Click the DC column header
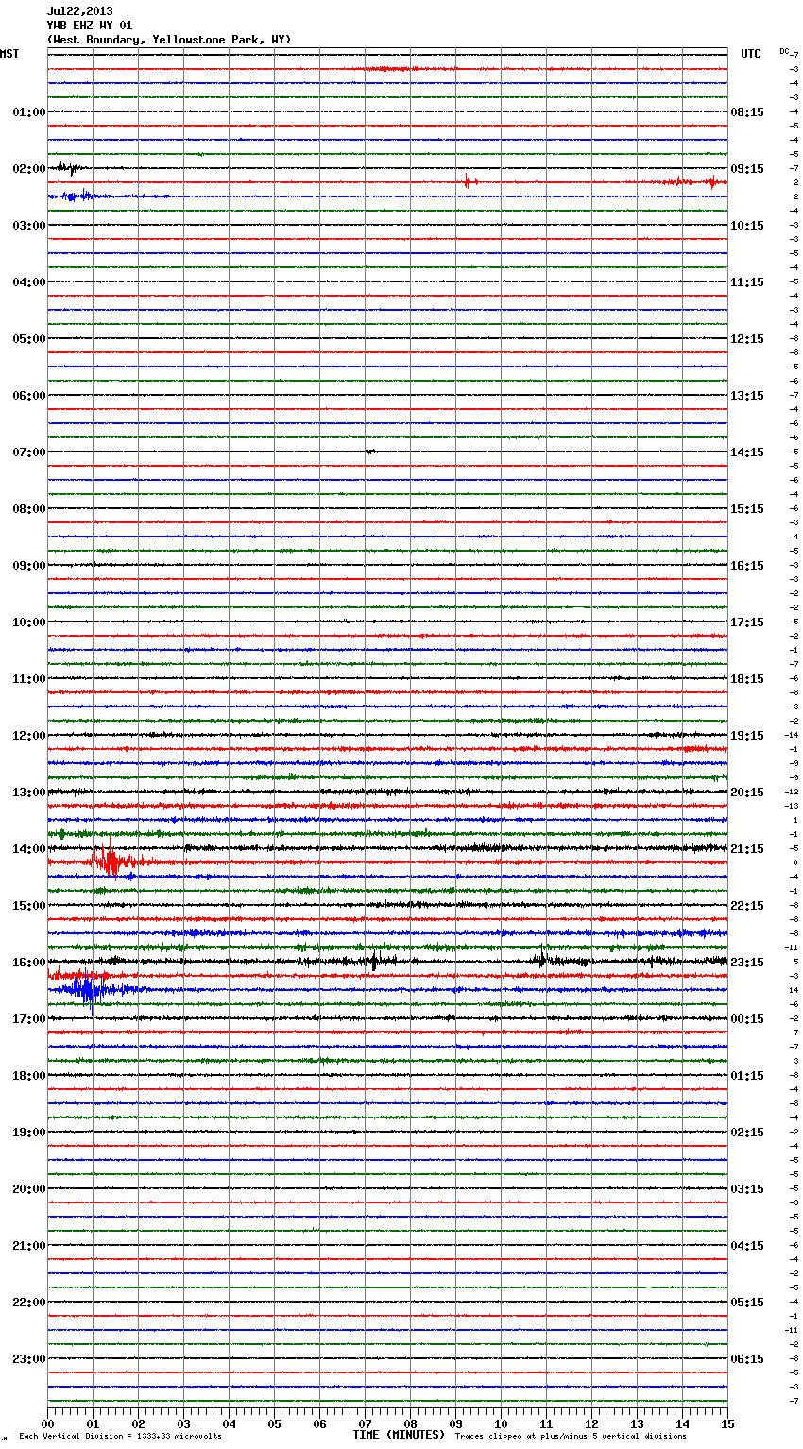The height and width of the screenshot is (1449, 803). (784, 51)
